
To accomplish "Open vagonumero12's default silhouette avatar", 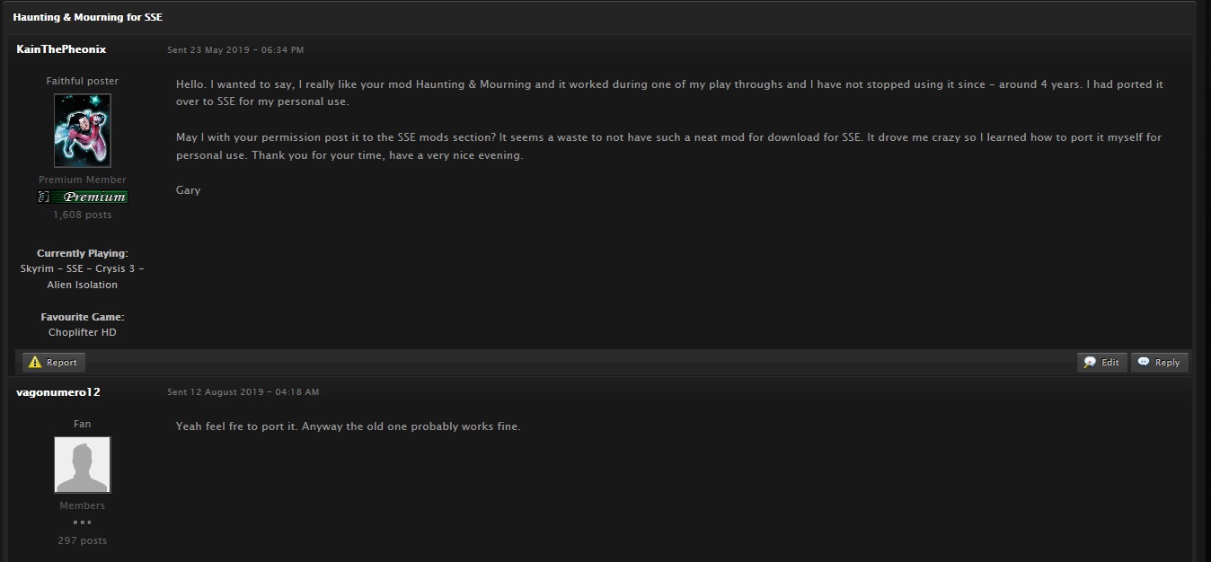I will tap(83, 465).
